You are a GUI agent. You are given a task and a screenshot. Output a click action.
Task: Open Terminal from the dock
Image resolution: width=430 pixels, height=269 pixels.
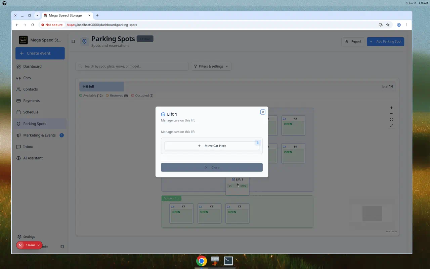[228, 261]
